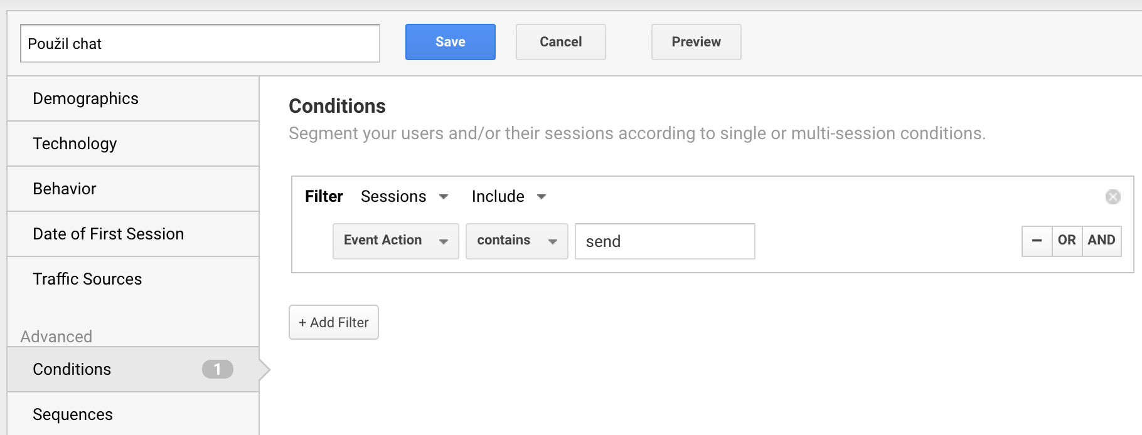Viewport: 1142px width, 435px height.
Task: Open the Include/Exclude dropdown
Action: click(508, 197)
